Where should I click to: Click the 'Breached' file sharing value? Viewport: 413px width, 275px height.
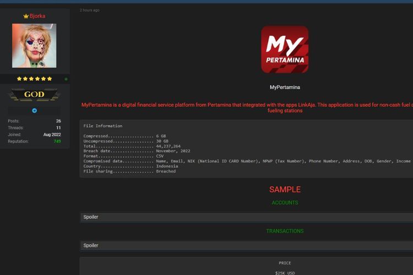tap(166, 171)
